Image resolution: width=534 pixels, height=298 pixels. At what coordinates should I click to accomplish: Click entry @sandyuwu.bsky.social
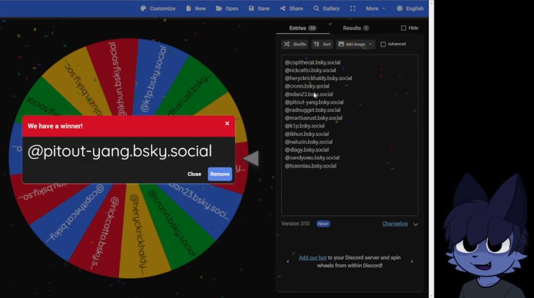tap(312, 158)
